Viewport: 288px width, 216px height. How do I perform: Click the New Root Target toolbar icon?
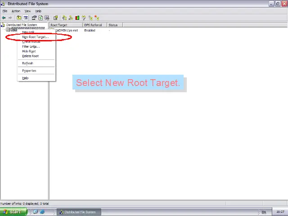click(x=71, y=18)
